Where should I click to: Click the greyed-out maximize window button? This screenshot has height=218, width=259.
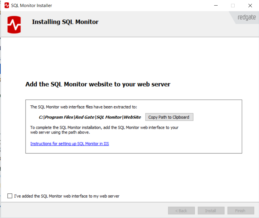click(x=233, y=6)
